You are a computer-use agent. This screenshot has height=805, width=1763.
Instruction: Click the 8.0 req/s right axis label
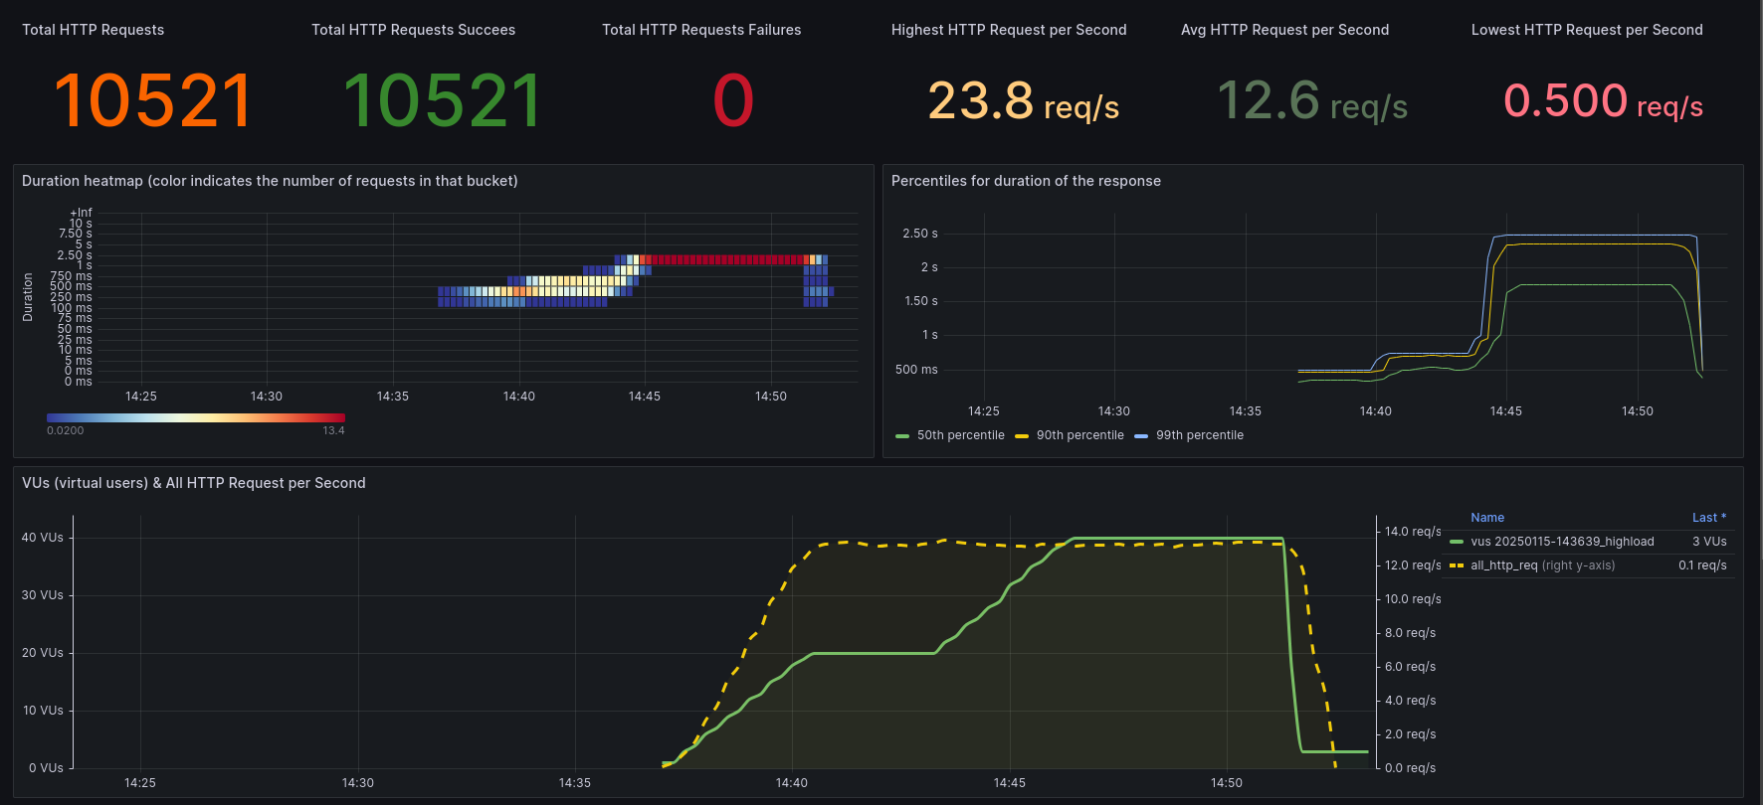(x=1410, y=633)
